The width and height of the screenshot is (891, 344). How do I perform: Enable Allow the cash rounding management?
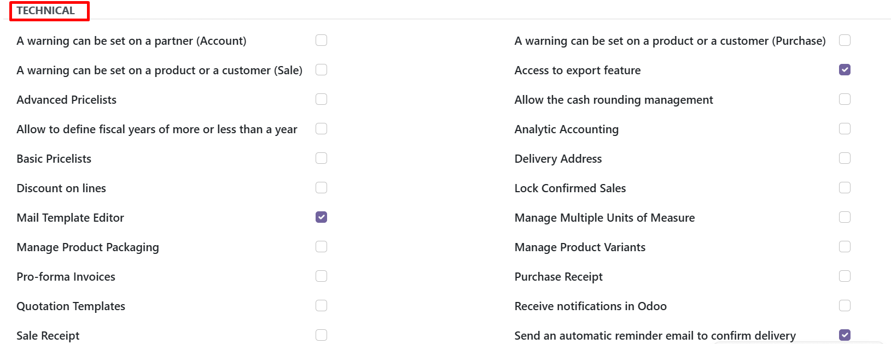click(845, 99)
